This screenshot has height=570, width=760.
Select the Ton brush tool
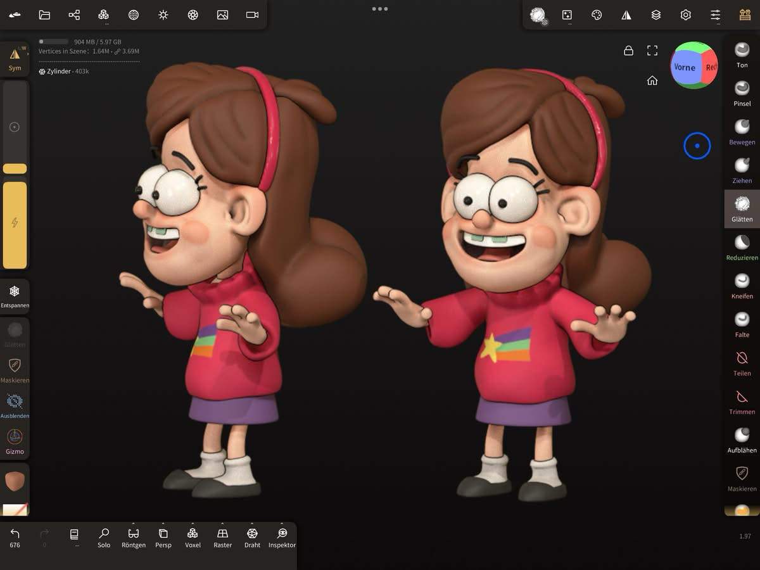(742, 54)
